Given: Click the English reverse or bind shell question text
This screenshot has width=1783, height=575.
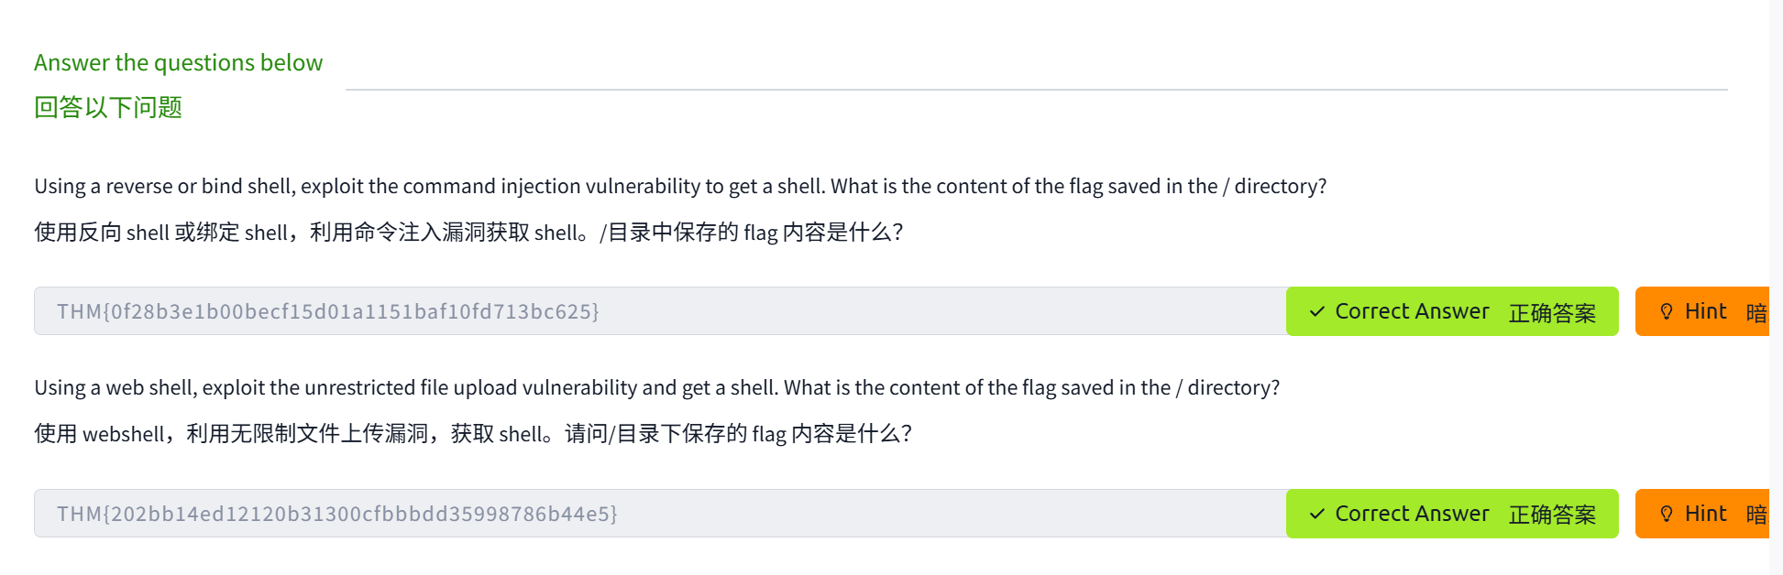Looking at the screenshot, I should pos(680,187).
